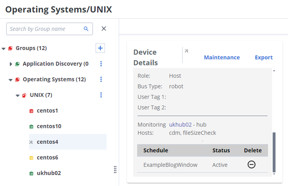The image size is (288, 186).
Task: Clear the group search with X icon
Action: 103,29
